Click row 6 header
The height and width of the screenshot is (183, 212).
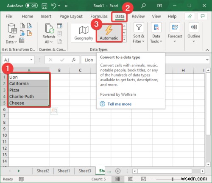[x=4, y=109]
